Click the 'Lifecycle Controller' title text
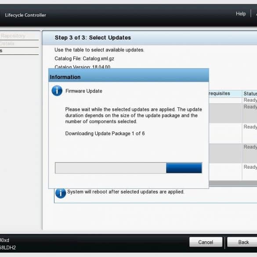Image resolution: width=257 pixels, height=257 pixels. pos(25,15)
